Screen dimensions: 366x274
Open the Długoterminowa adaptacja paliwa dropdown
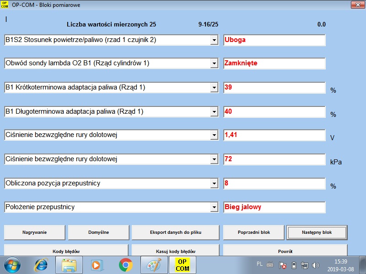click(214, 111)
